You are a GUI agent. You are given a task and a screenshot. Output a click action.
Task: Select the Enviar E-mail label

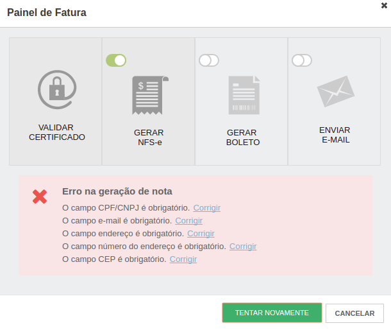(335, 135)
